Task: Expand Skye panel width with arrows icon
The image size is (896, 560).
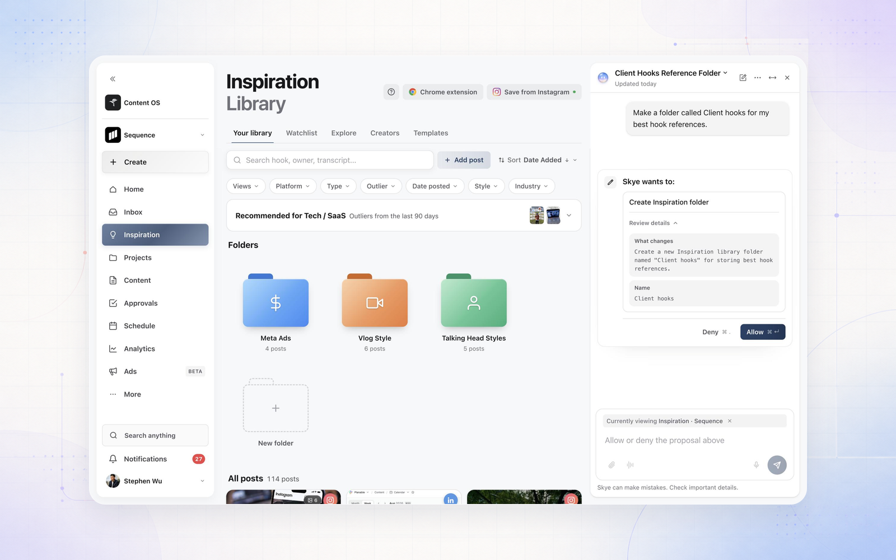Action: 772,78
